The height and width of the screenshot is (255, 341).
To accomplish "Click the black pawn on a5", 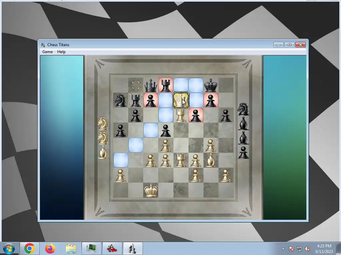I will [121, 130].
